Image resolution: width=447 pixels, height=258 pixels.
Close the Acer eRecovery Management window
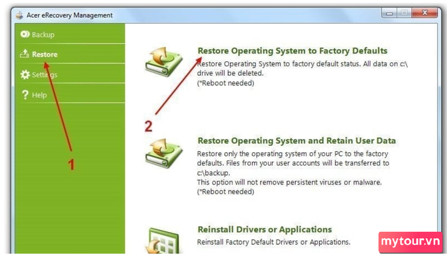click(x=425, y=13)
